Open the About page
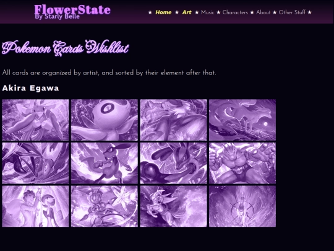This screenshot has width=334, height=251. 263,12
